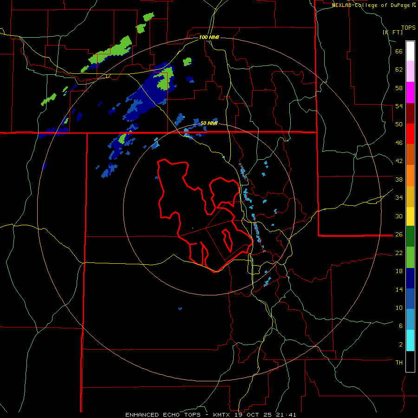Click the '6' legend value

[x=401, y=326]
